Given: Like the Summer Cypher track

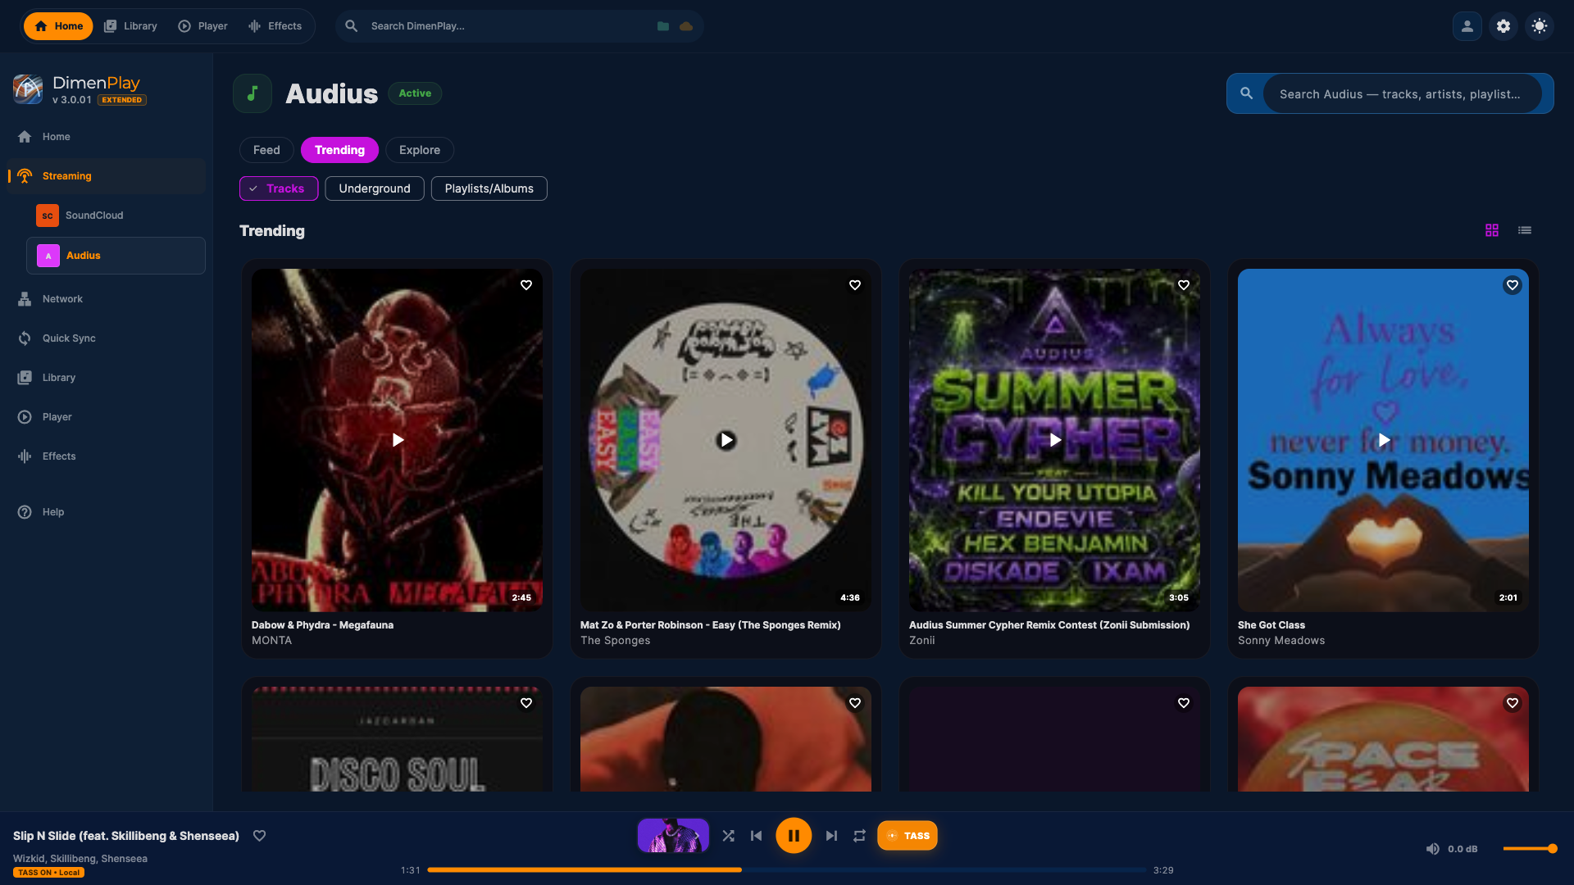Looking at the screenshot, I should tap(1184, 285).
